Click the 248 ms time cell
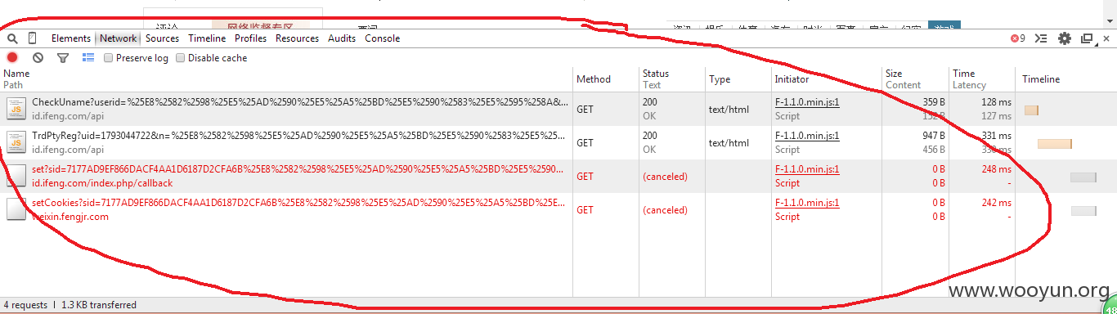Viewport: 1117px width, 314px height. pos(996,169)
